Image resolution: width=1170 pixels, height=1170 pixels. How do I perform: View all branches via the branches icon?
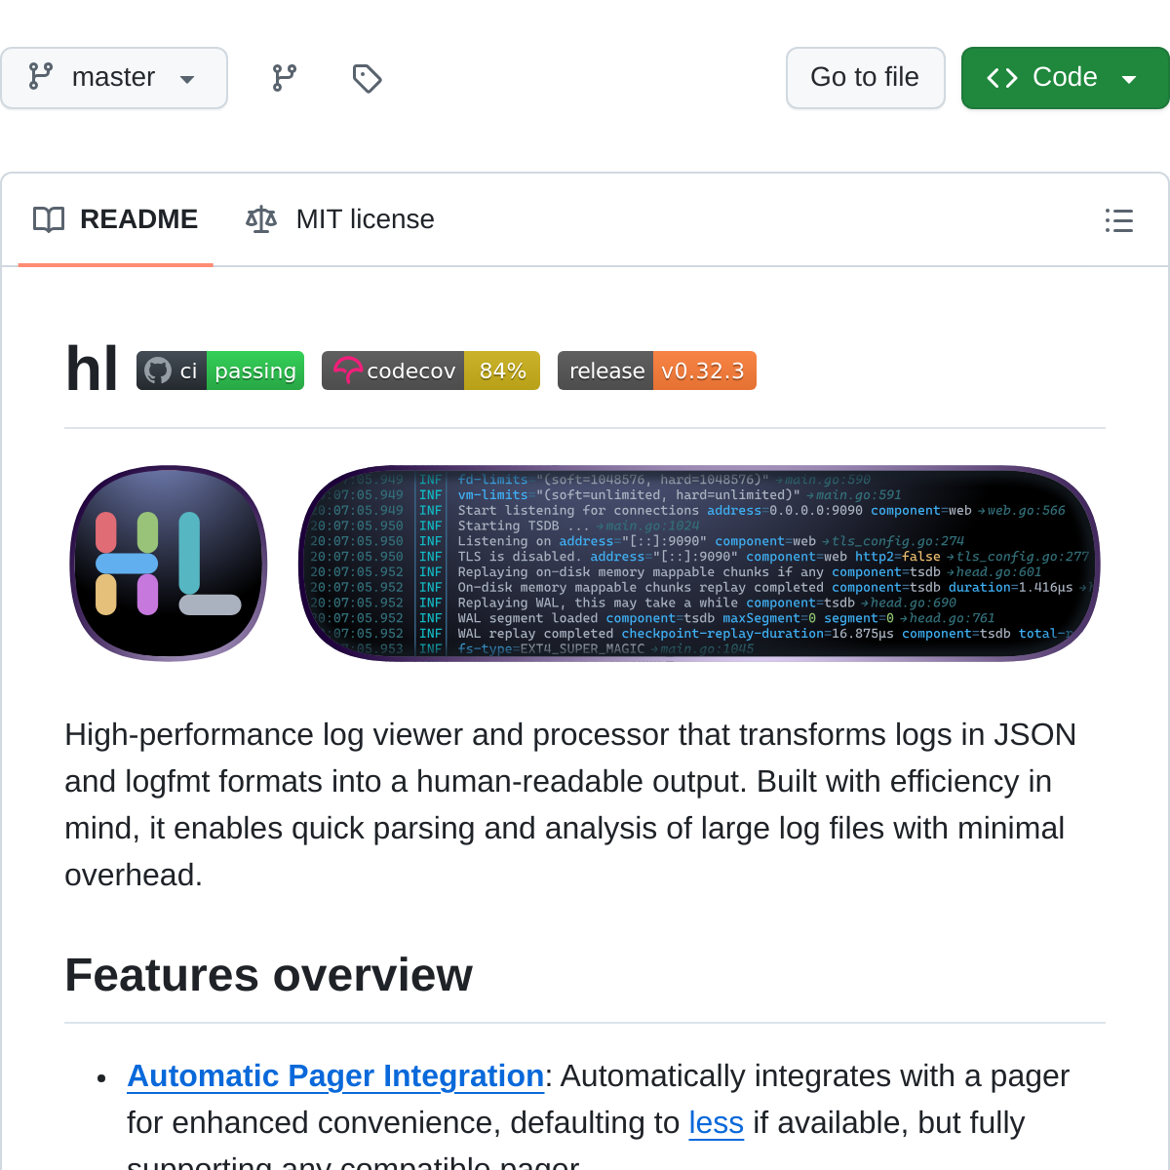284,78
